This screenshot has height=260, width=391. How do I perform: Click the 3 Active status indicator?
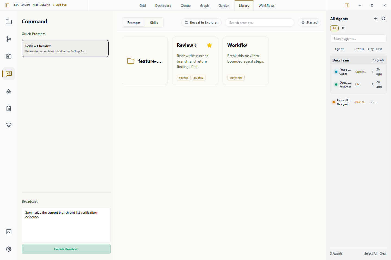[60, 5]
